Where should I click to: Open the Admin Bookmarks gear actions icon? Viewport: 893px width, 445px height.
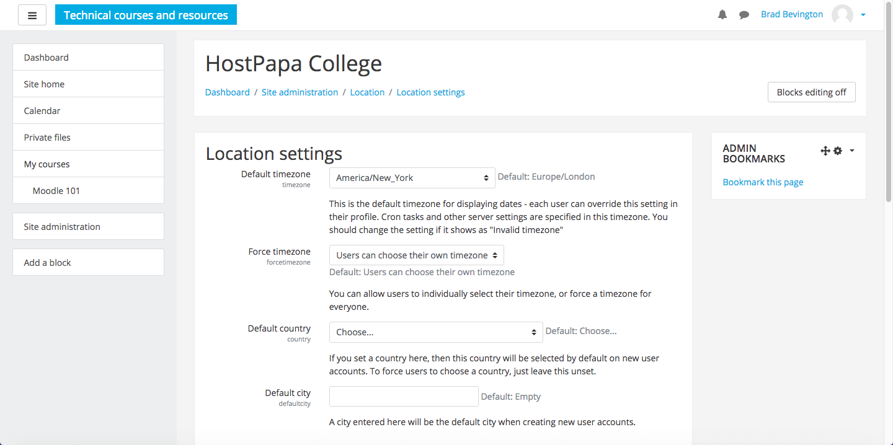(x=838, y=151)
